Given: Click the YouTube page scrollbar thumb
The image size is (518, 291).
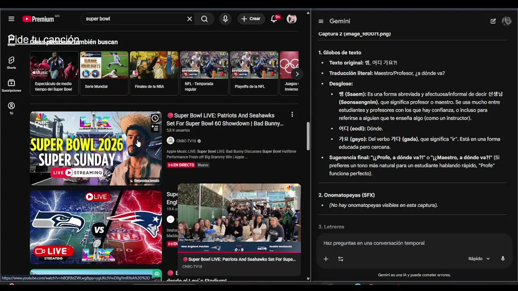Looking at the screenshot, I should 308,135.
